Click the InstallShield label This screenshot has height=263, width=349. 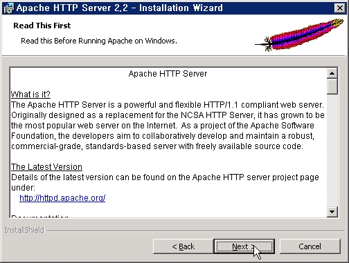[x=24, y=230]
